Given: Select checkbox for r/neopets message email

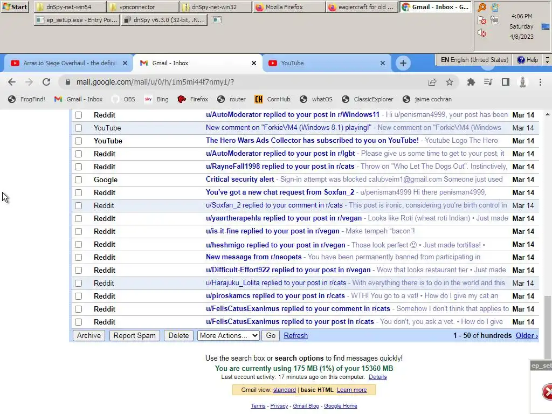Looking at the screenshot, I should [79, 257].
